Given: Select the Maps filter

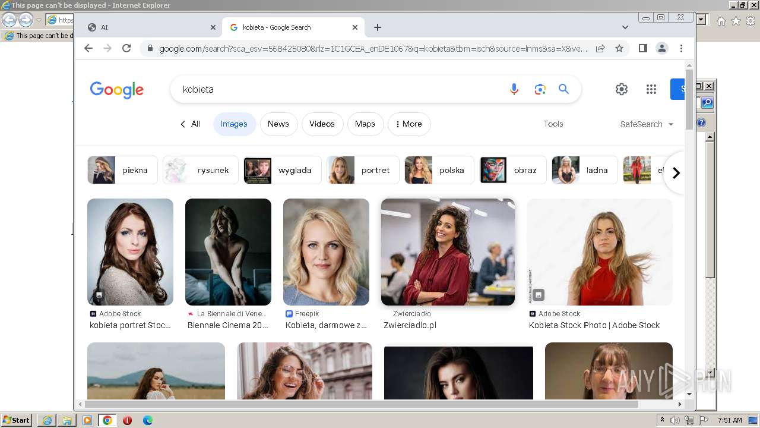Looking at the screenshot, I should [x=365, y=124].
